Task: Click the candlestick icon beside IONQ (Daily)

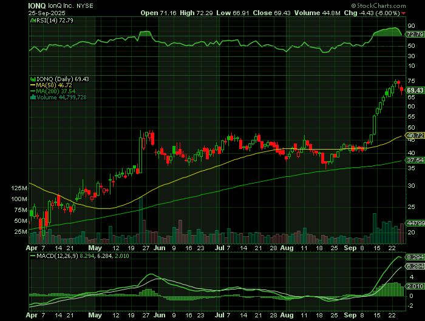Action: (x=33, y=79)
